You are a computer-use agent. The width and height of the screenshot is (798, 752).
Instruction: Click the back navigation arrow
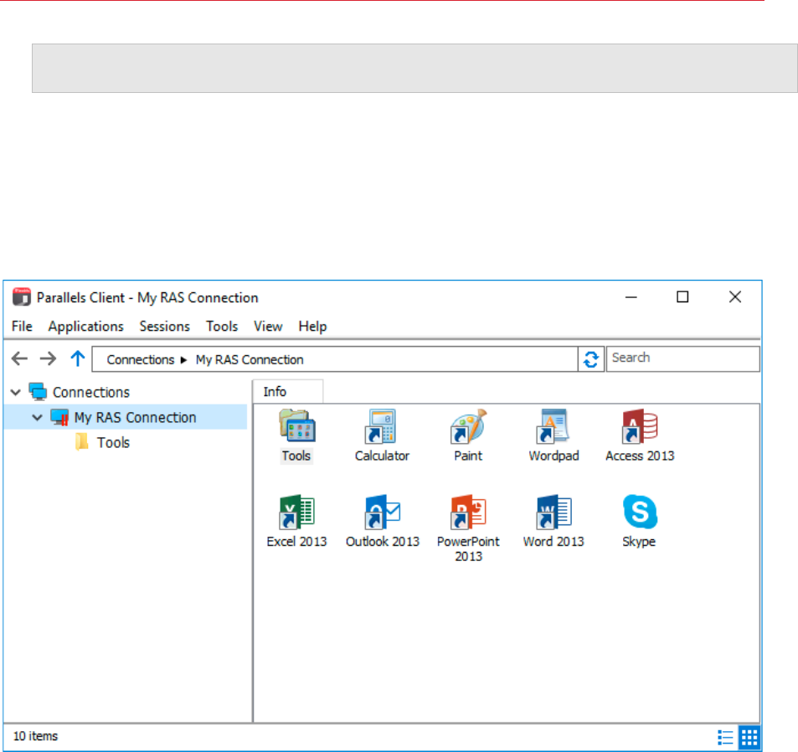19,358
